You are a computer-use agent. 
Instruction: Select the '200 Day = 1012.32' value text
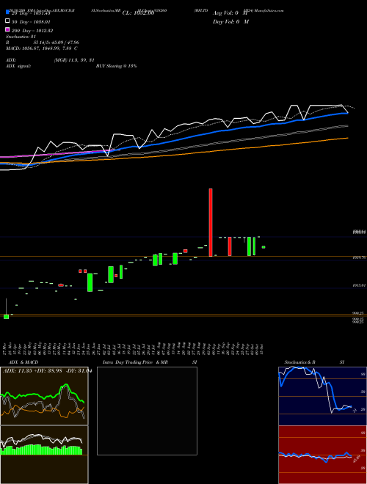(x=32, y=31)
